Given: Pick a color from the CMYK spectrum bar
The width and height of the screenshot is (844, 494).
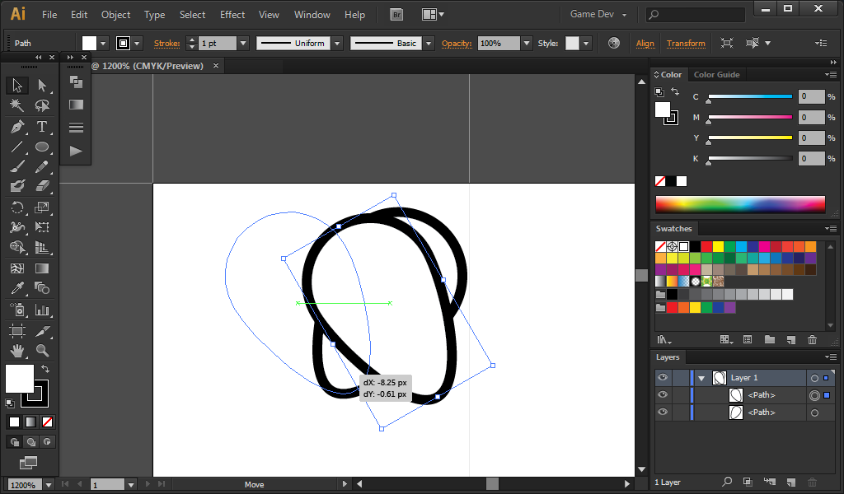Looking at the screenshot, I should tap(739, 204).
